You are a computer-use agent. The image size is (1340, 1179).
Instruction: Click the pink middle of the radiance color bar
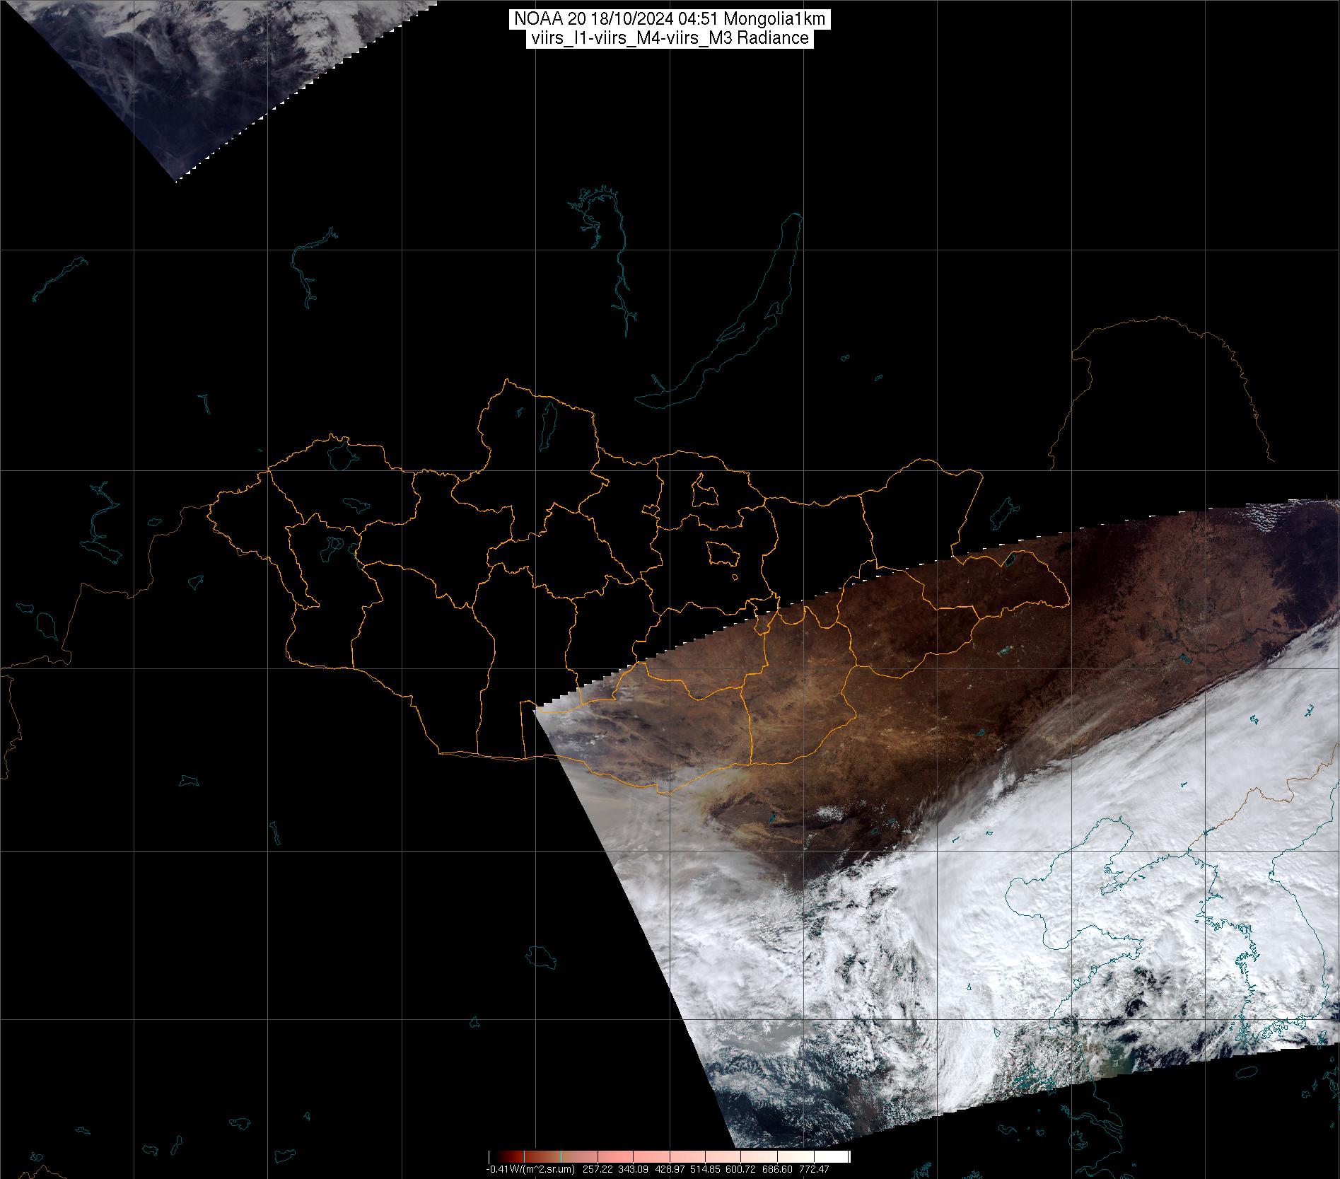(x=670, y=1156)
